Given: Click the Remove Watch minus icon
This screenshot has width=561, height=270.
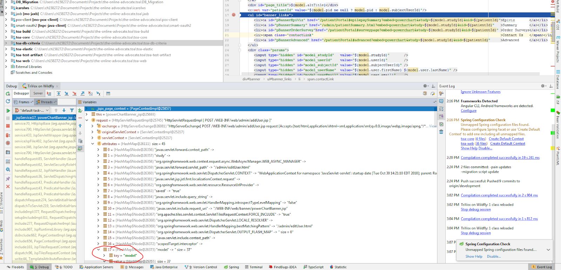Looking at the screenshot, I should coord(80,118).
